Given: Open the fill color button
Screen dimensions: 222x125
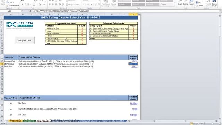Looking at the screenshot, I should 40,5.
